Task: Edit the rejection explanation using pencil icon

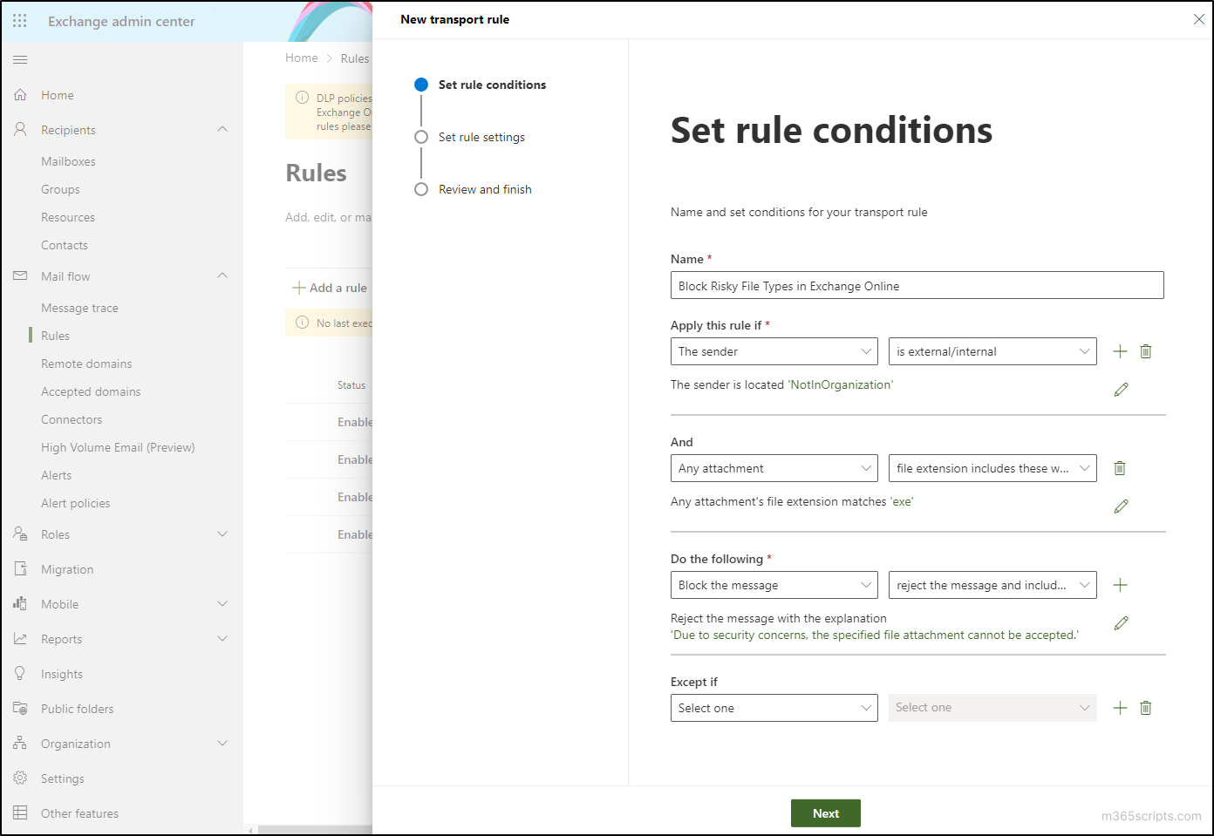Action: [1122, 622]
